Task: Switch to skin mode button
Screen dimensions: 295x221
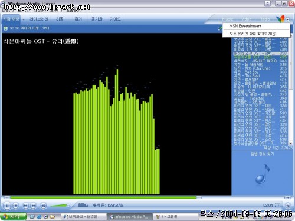Action: (x=288, y=206)
